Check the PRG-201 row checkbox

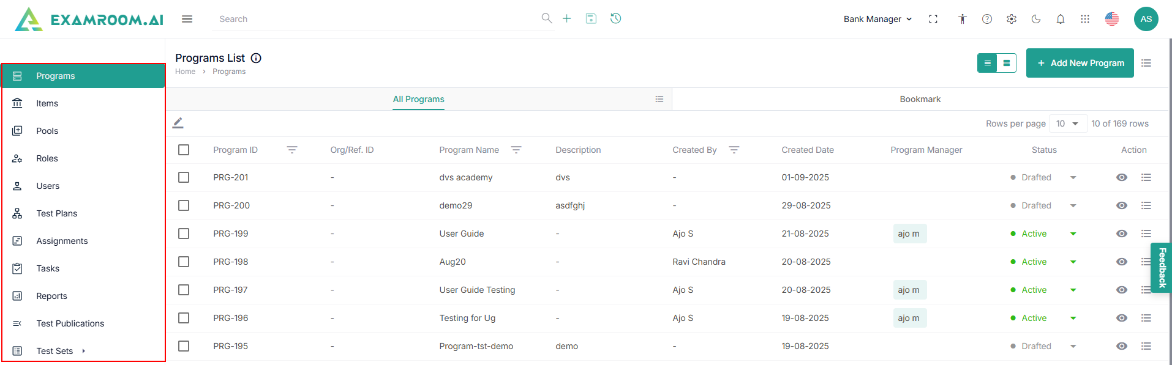[184, 177]
